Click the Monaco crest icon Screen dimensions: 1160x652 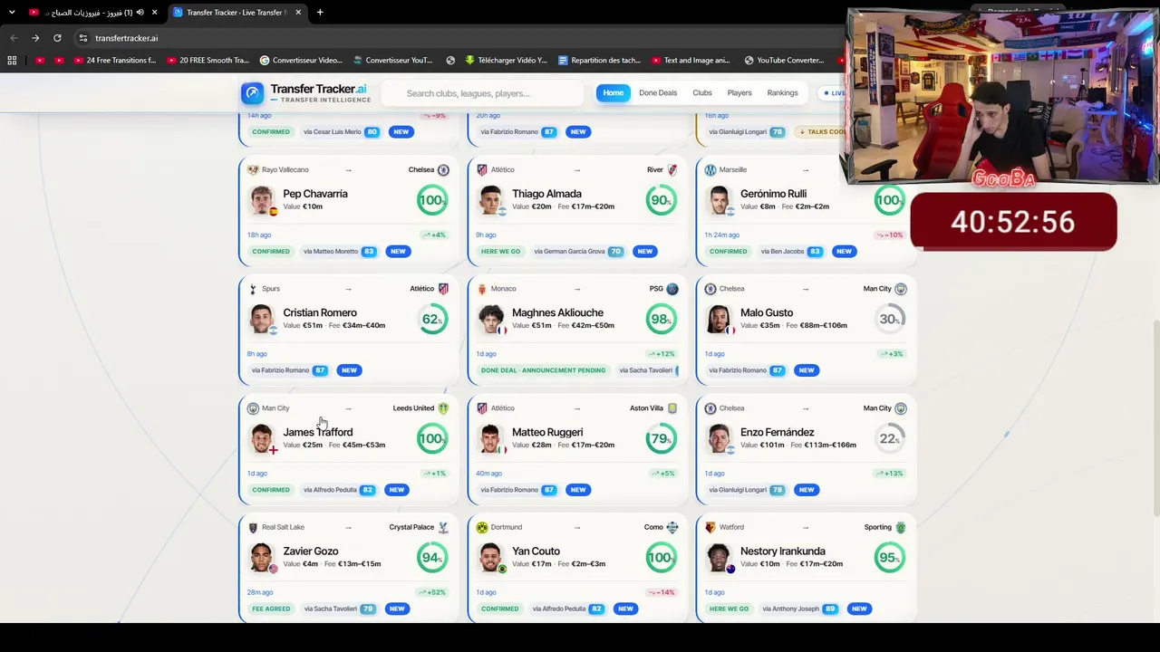482,289
